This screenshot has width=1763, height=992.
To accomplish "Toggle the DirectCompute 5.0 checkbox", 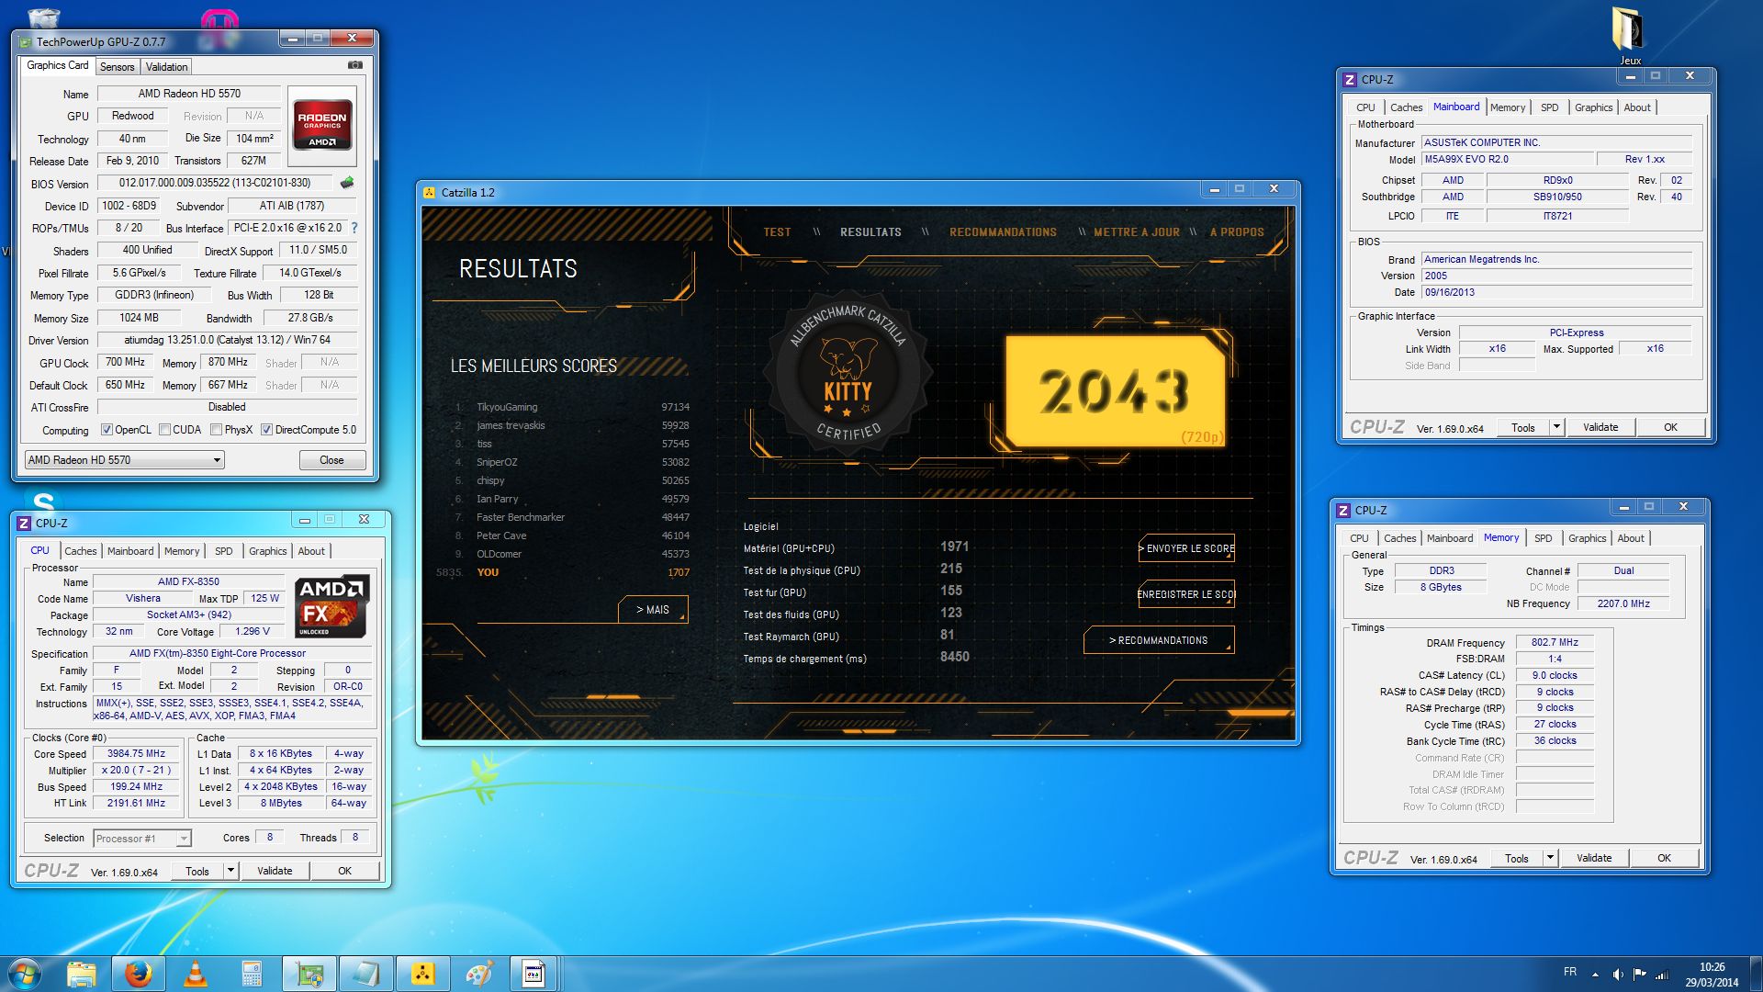I will click(x=267, y=430).
